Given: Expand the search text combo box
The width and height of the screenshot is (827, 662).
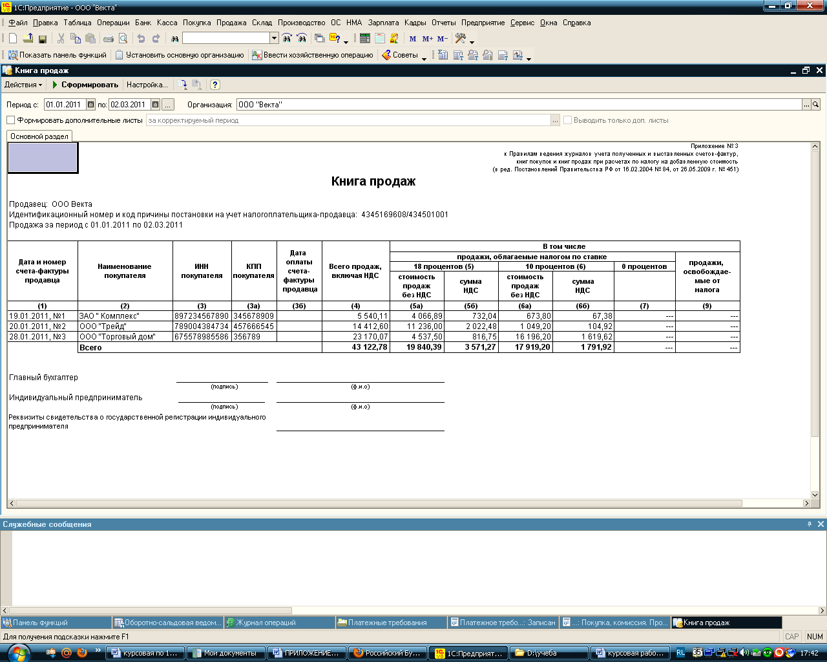Looking at the screenshot, I should tap(274, 39).
